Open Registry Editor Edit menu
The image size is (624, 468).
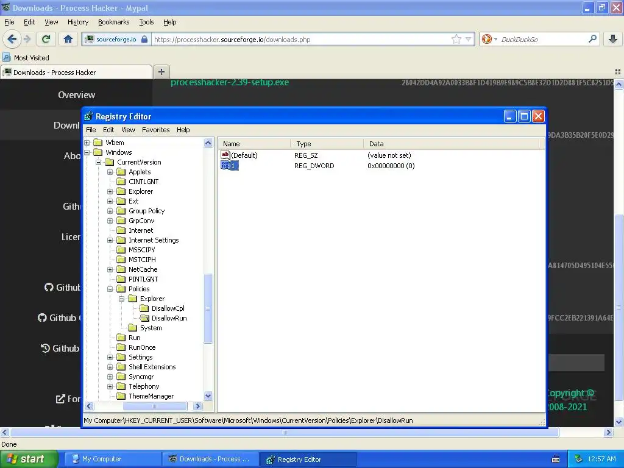(x=108, y=130)
